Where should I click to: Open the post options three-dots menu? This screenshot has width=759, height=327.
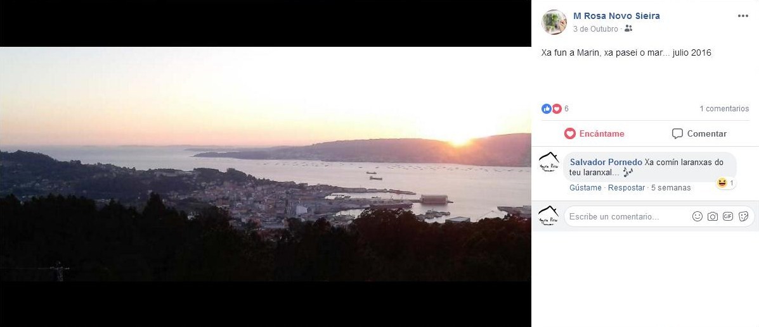743,16
